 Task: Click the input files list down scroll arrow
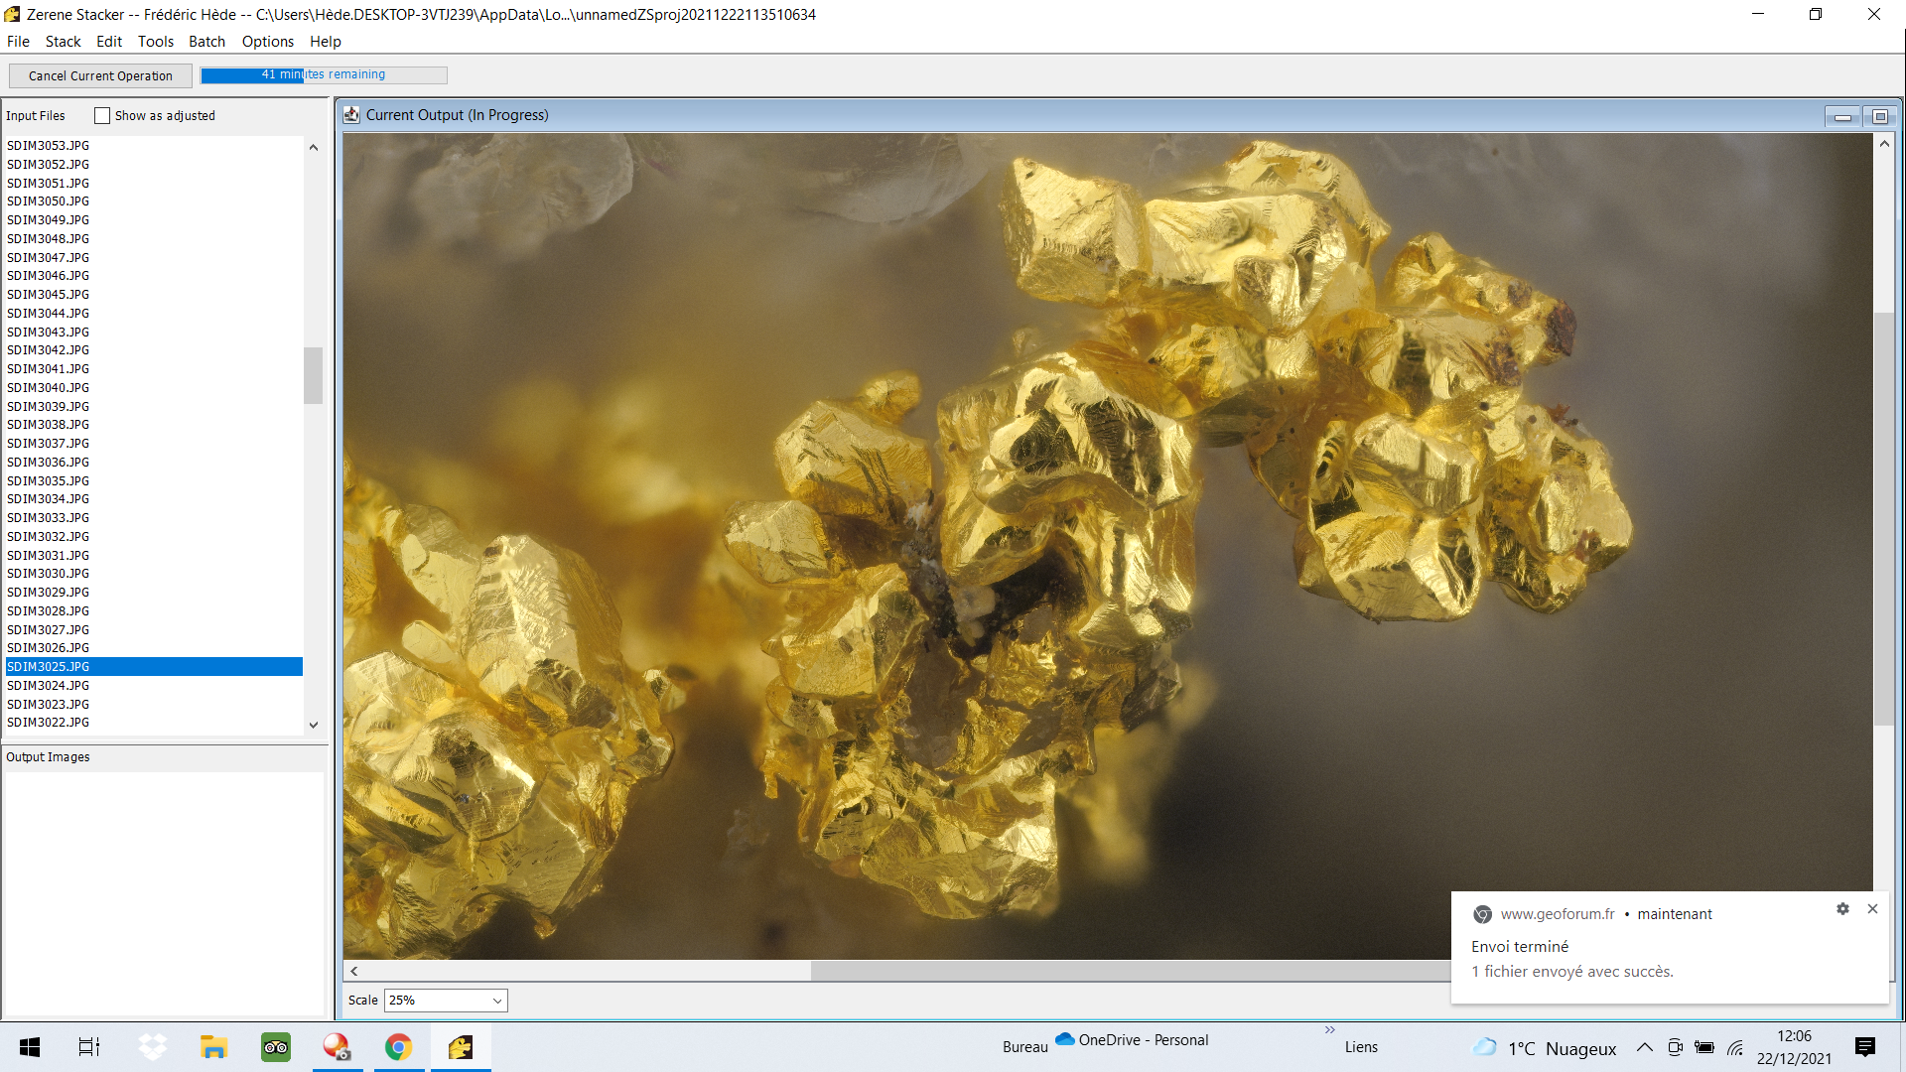pyautogui.click(x=314, y=725)
